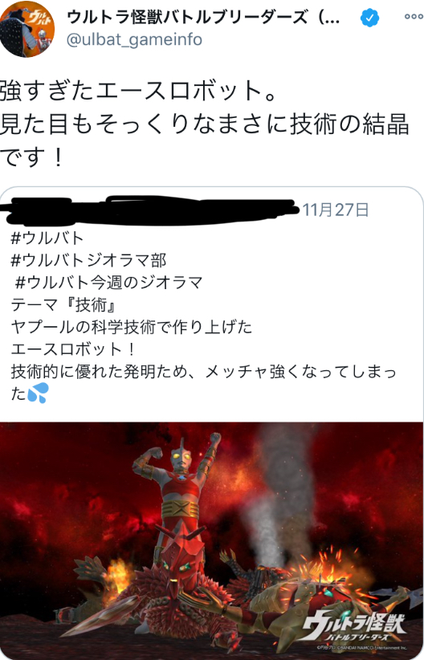The height and width of the screenshot is (660, 424).
Task: Click the 見た目もそっくり tweet text line
Action: tap(204, 124)
